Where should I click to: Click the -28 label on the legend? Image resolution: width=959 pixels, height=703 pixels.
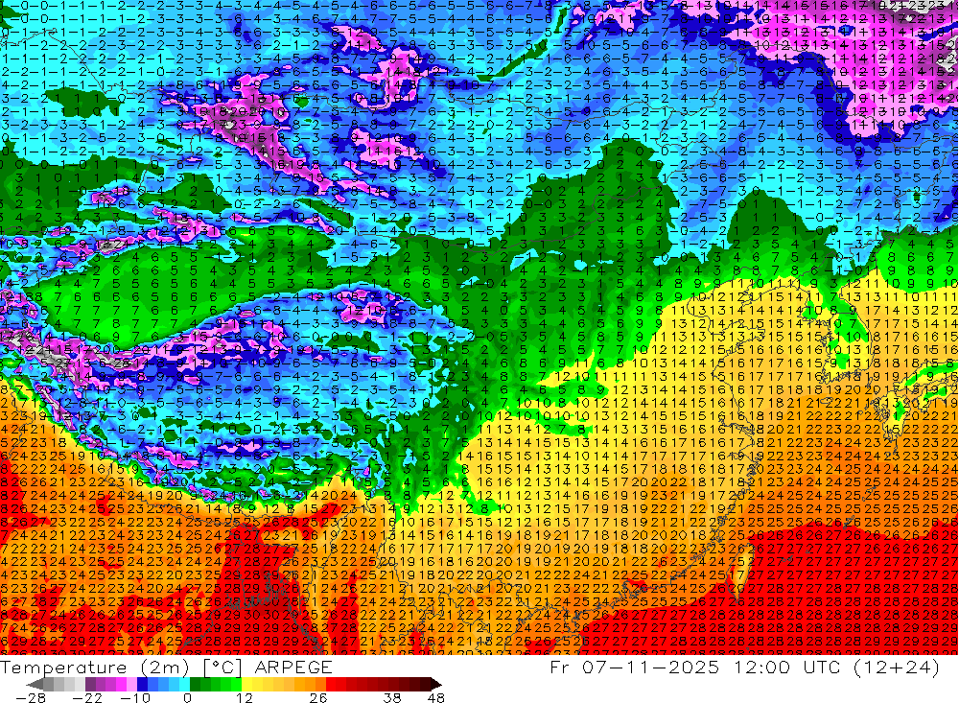click(30, 697)
